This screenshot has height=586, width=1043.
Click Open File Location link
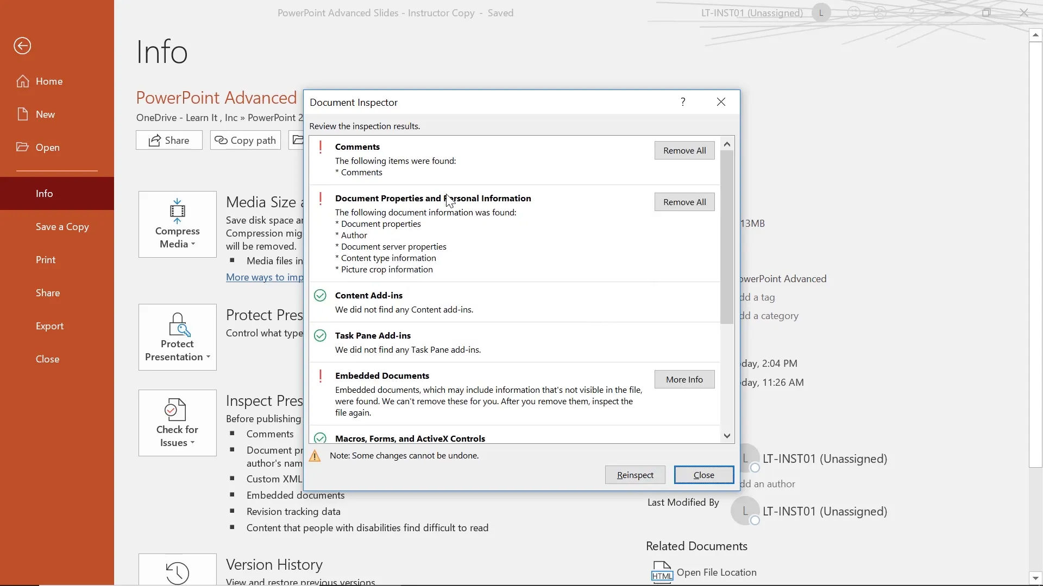coord(717,572)
